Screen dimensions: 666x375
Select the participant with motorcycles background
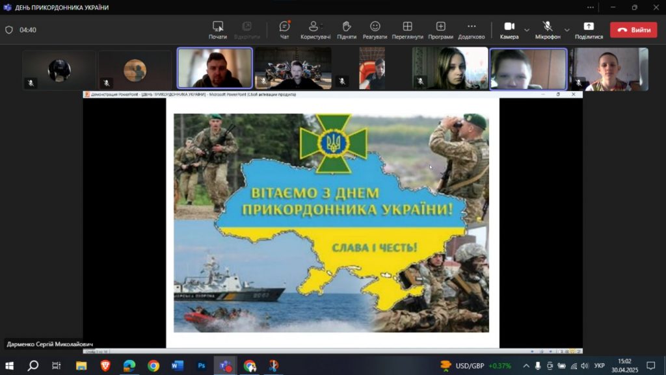coord(293,68)
